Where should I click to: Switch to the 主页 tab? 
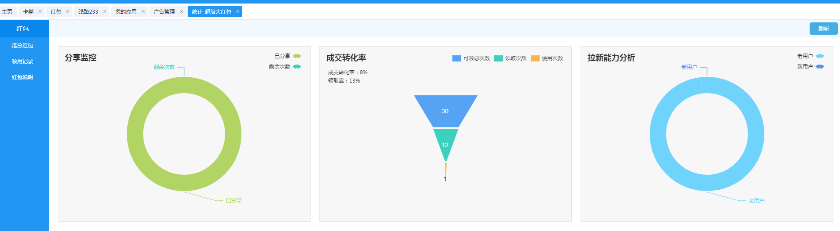point(7,12)
